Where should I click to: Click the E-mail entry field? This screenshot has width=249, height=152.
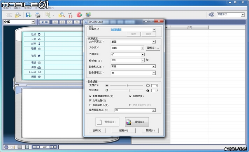point(64,72)
